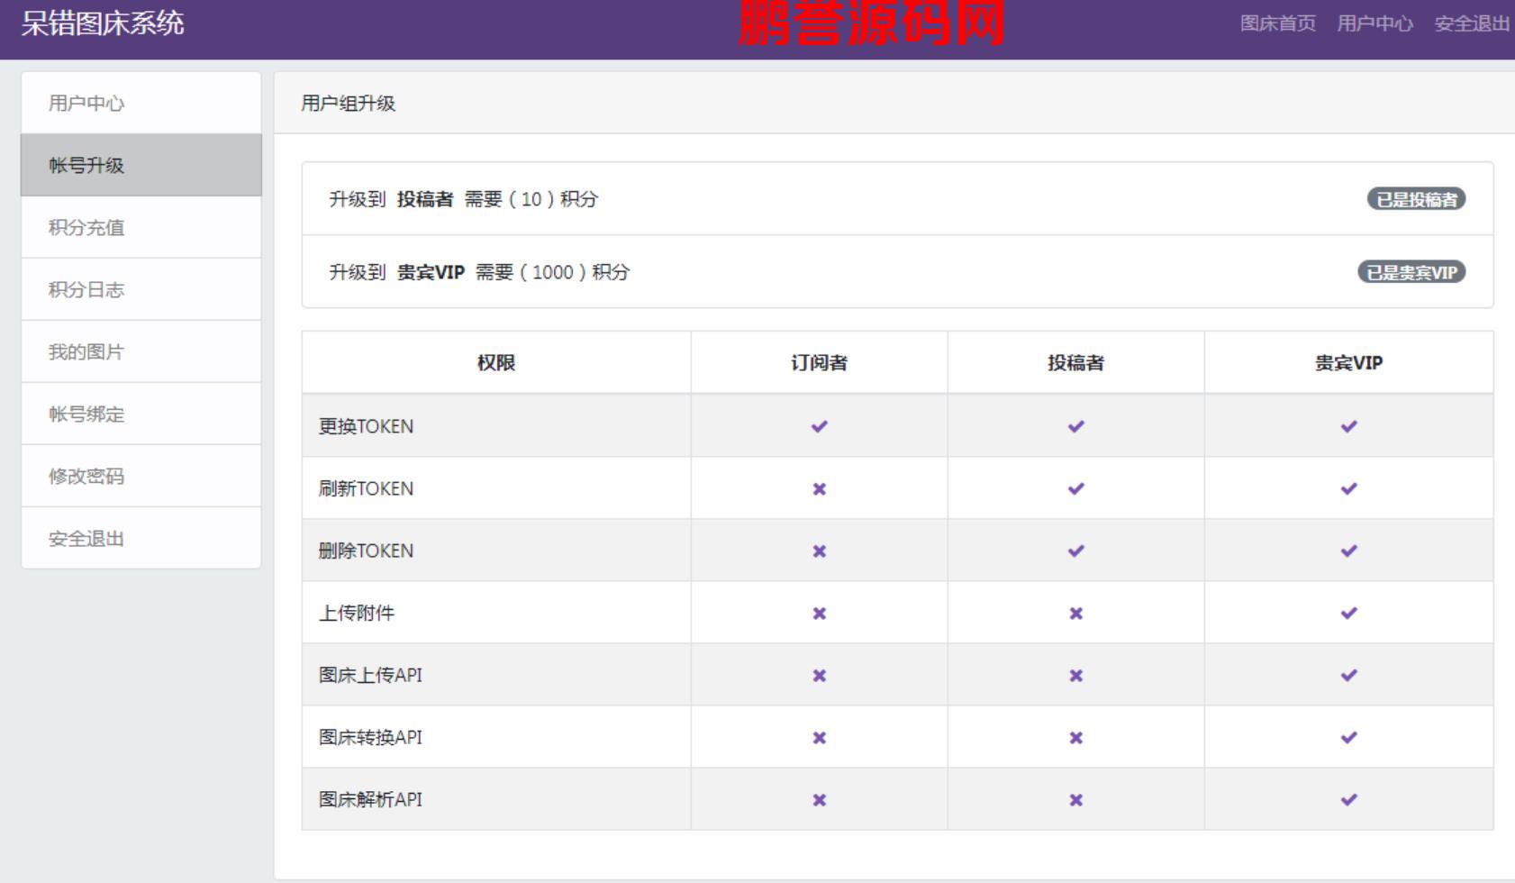
Task: Click the 订阅者 column header
Action: (819, 362)
